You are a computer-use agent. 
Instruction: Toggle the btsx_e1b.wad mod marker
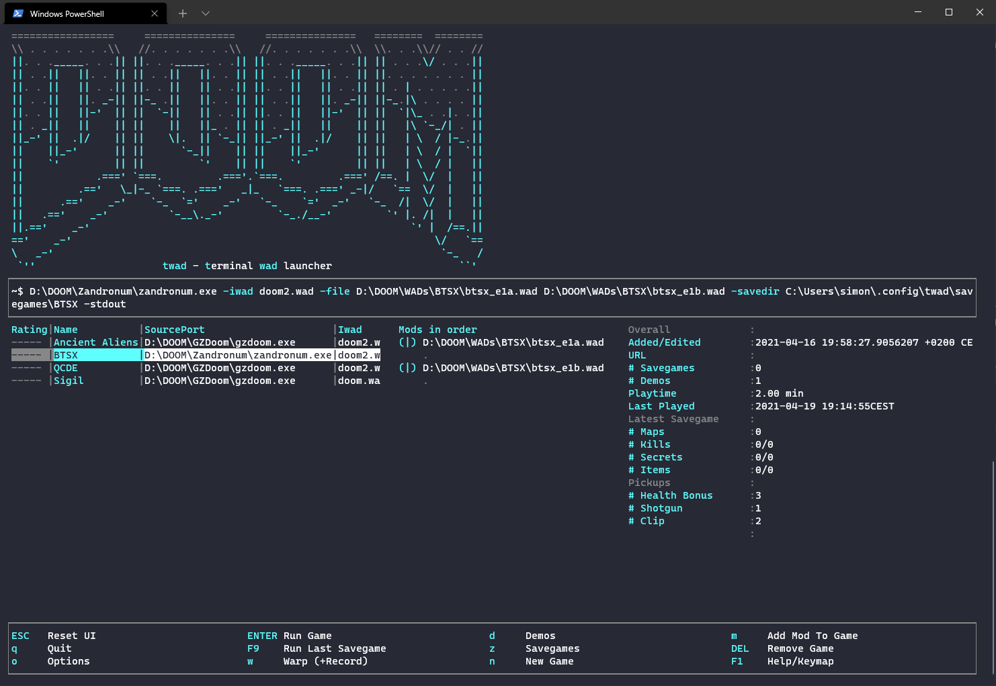(407, 368)
